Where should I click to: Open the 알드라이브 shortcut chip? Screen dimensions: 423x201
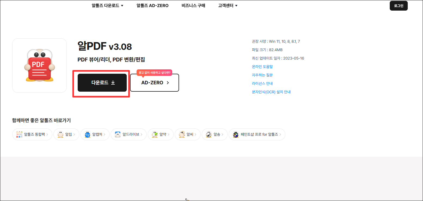click(x=128, y=134)
